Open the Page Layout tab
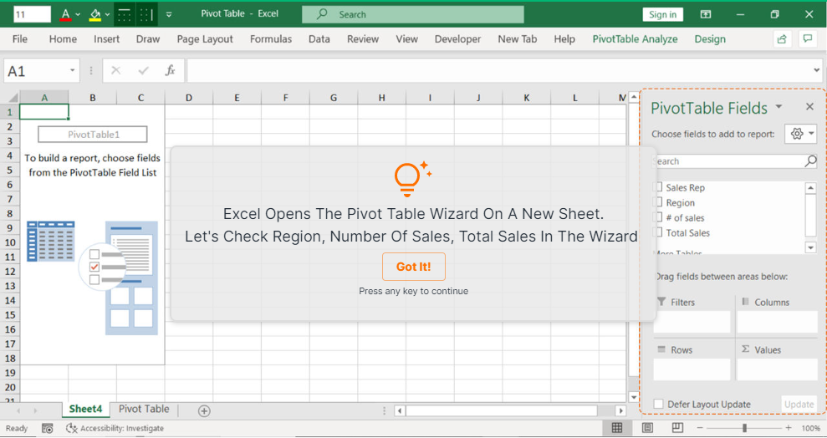The height and width of the screenshot is (438, 827). click(x=205, y=39)
